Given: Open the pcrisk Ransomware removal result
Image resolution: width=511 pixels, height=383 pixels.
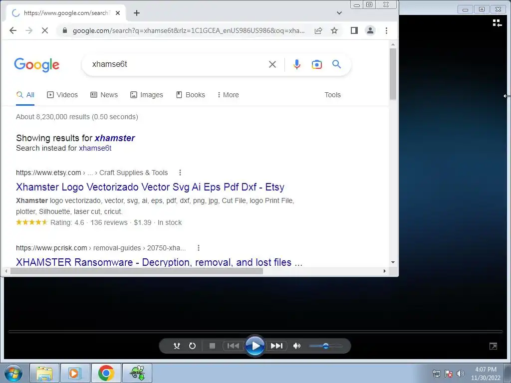Looking at the screenshot, I should point(159,262).
